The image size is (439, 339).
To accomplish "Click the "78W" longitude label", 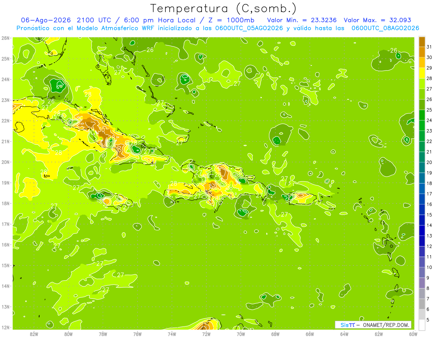I will tap(103, 334).
